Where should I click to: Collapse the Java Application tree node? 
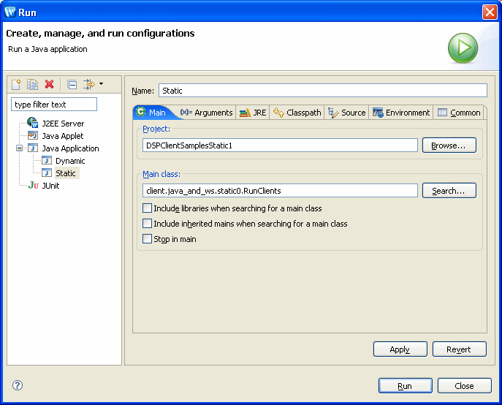(x=19, y=148)
